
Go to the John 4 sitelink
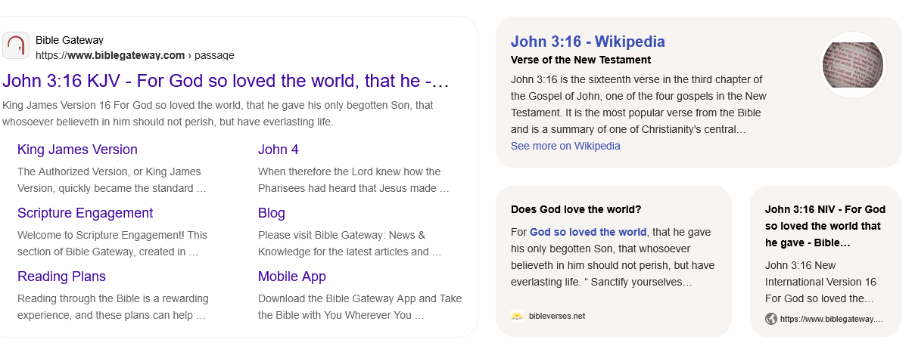278,150
